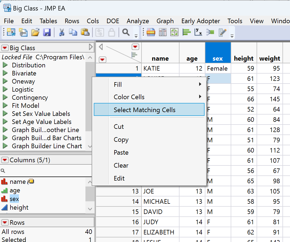Viewport: 290px width, 242px height.
Task: Run the Fit Model script triangle
Action: [x=5, y=106]
